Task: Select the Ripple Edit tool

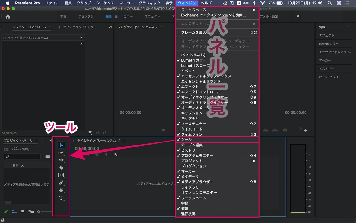Action: (61, 160)
